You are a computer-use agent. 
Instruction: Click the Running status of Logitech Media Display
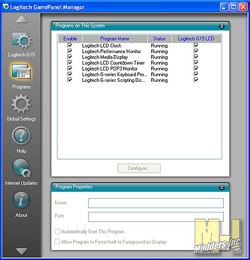[159, 57]
